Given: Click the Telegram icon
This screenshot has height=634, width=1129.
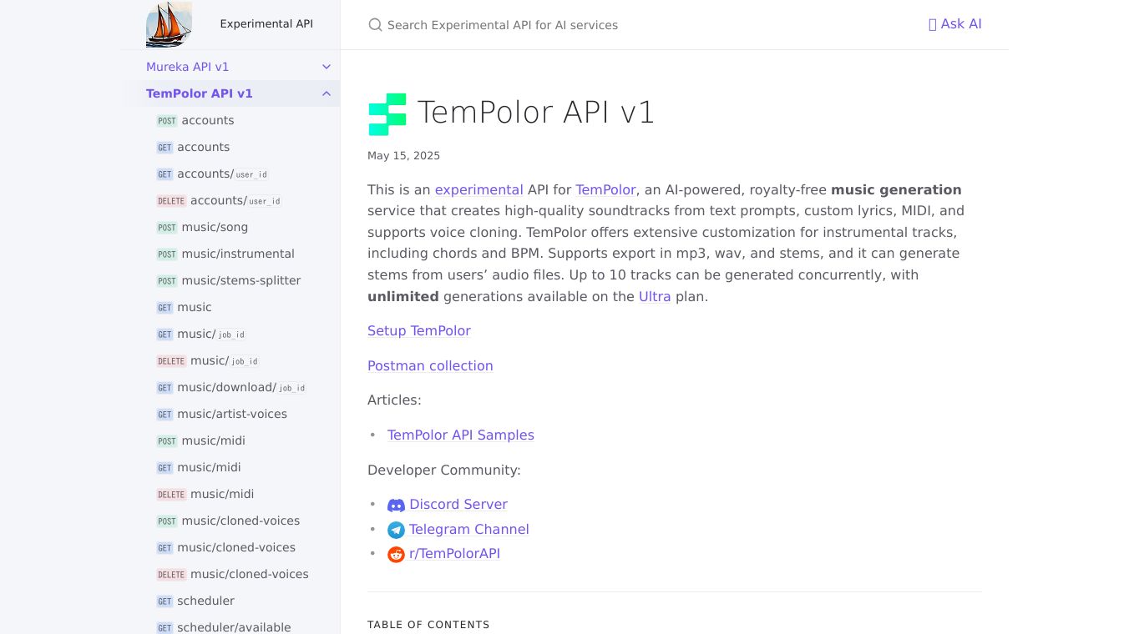Looking at the screenshot, I should [396, 530].
